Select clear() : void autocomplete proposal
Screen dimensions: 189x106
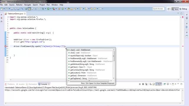coord(90,50)
